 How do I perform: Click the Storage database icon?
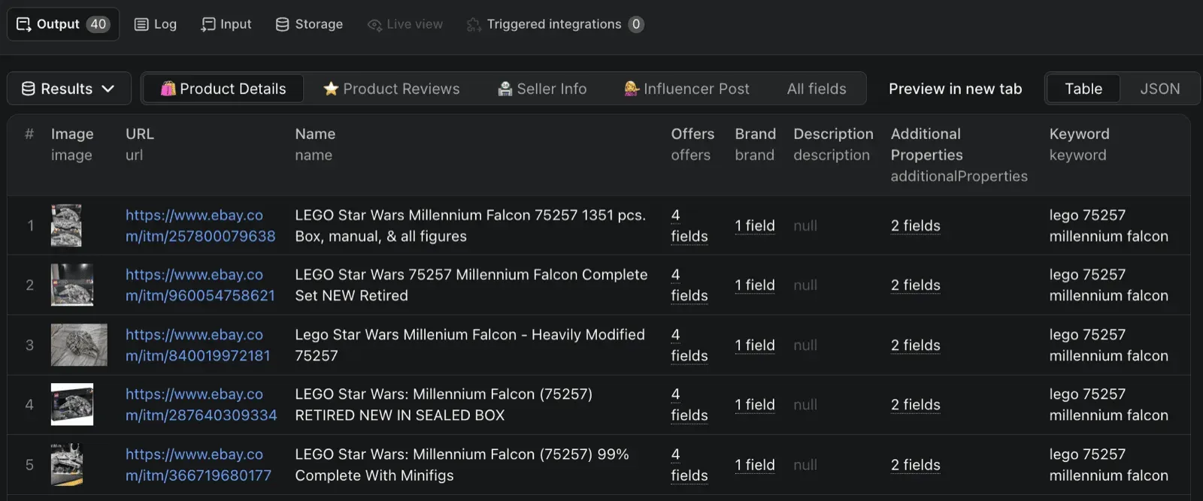[283, 24]
